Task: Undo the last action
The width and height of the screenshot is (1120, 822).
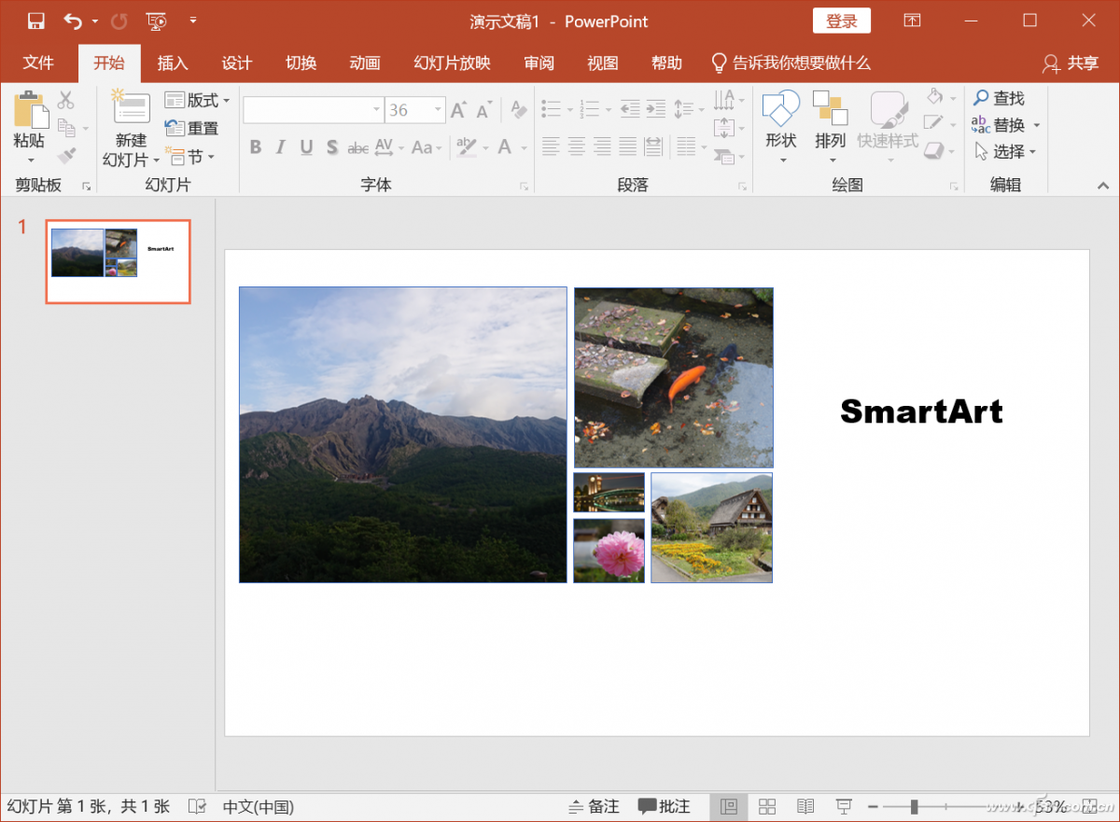Action: click(73, 21)
